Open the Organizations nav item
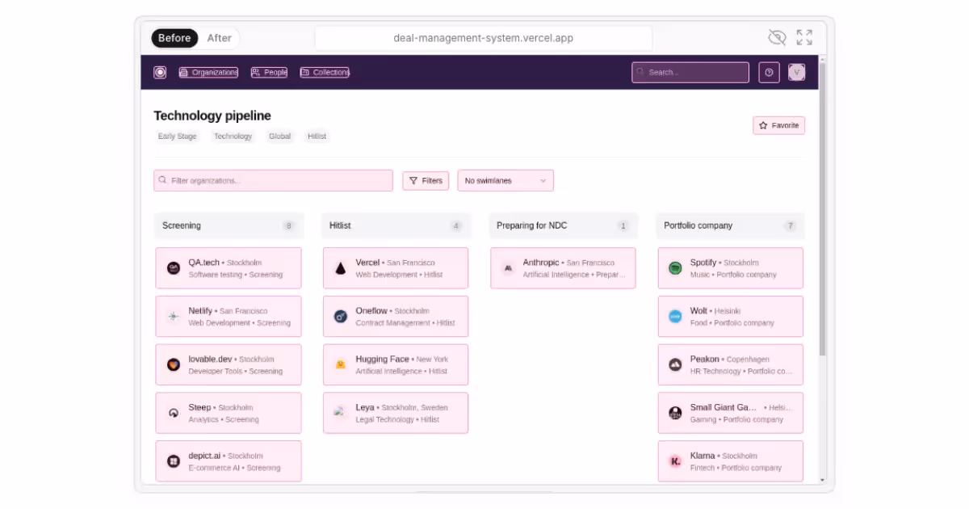This screenshot has width=969, height=509. point(208,72)
